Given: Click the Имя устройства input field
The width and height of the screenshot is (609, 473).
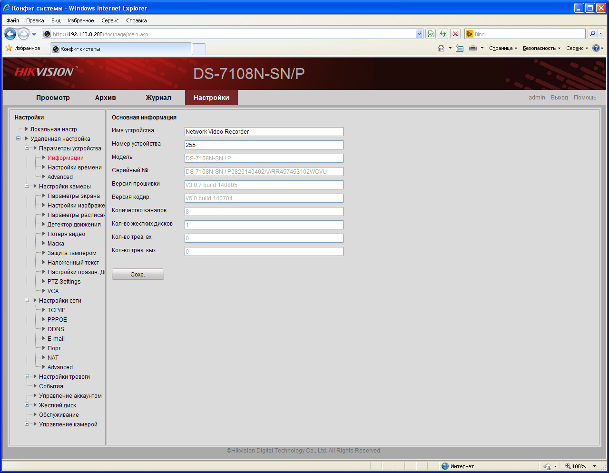Looking at the screenshot, I should (x=264, y=132).
